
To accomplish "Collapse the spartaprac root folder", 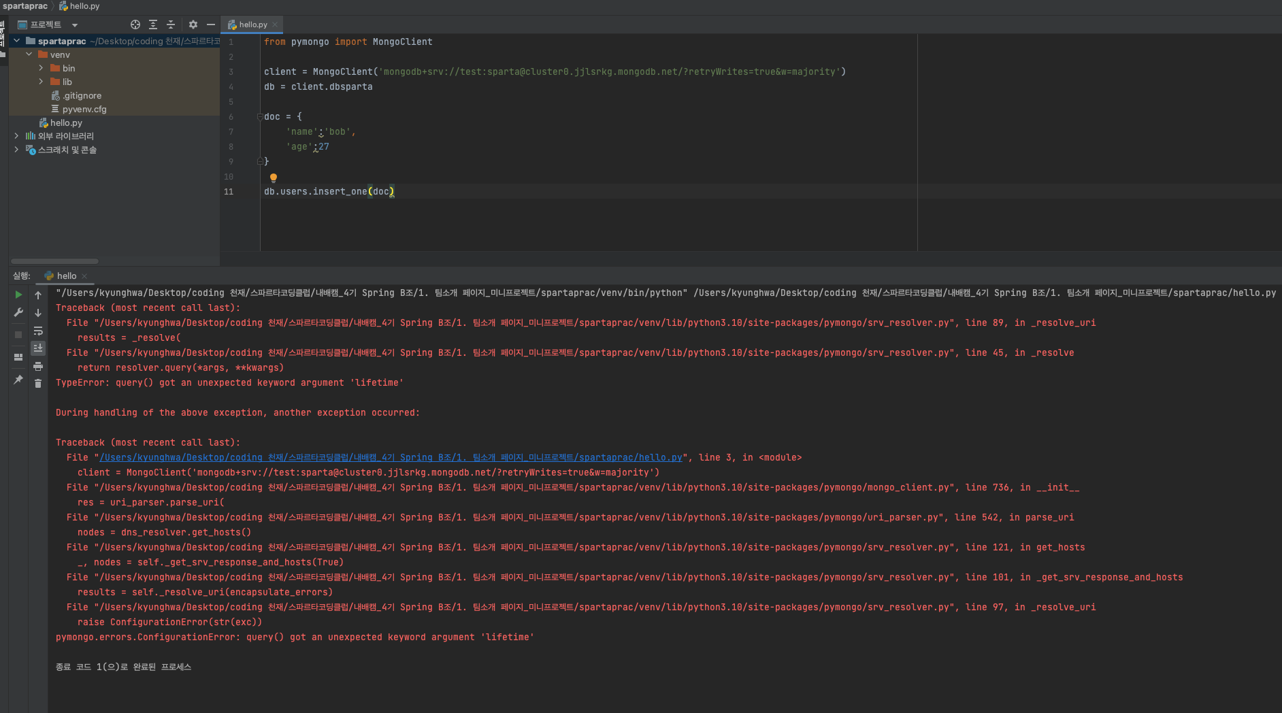I will (x=17, y=41).
